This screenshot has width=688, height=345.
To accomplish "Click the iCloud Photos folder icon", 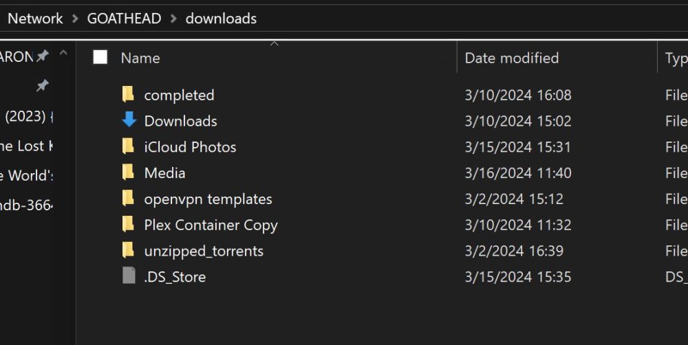I will [128, 146].
